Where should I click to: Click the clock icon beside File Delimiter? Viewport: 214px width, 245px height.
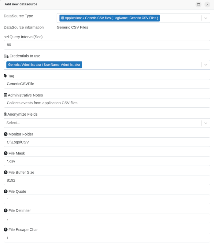coord(5,210)
